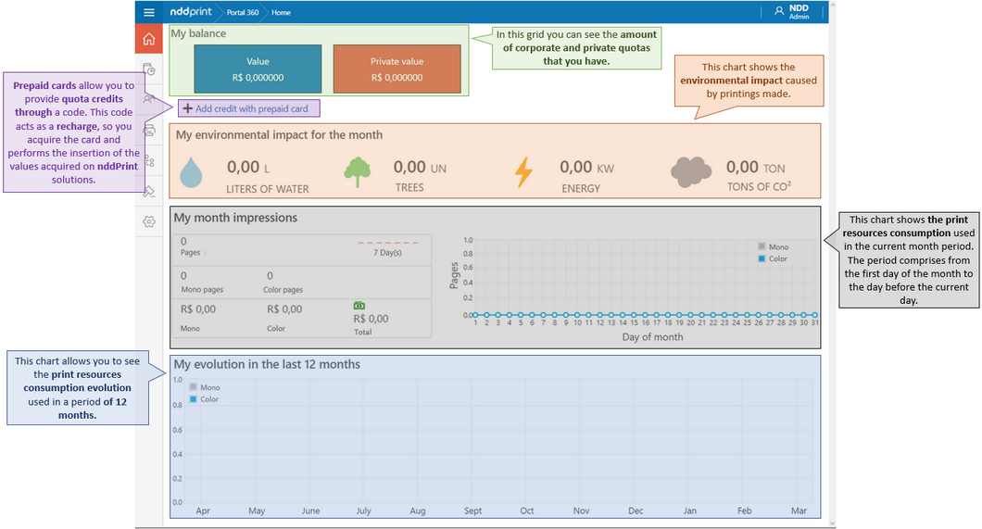
Task: Select the users icon in the sidebar
Action: 148,99
